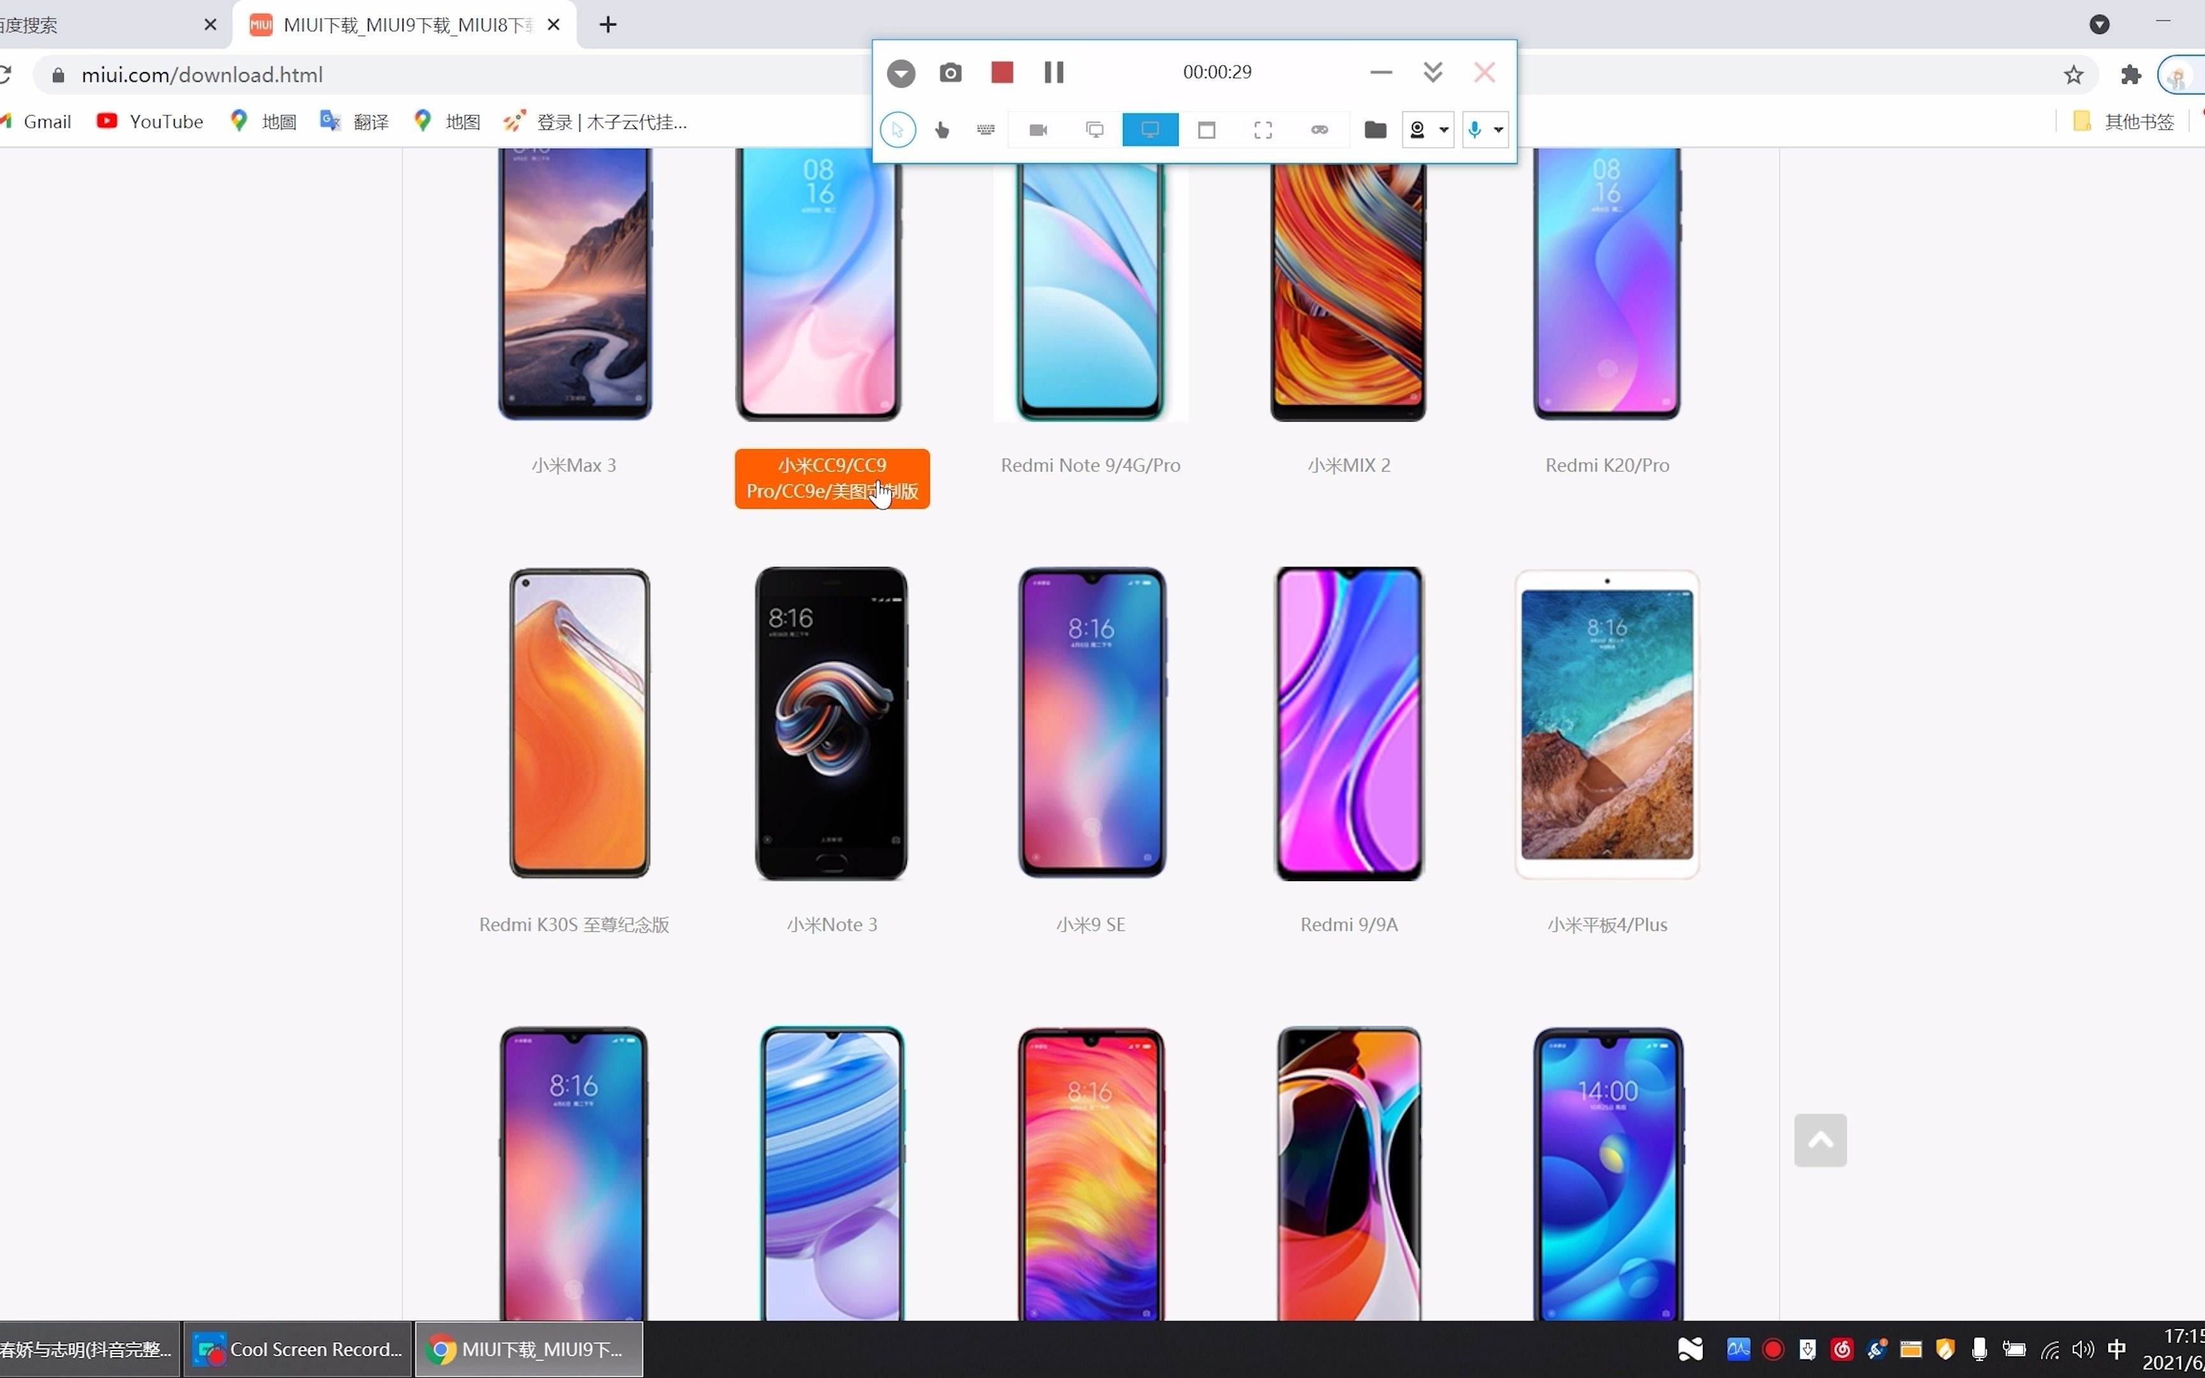Open a new browser tab
The width and height of the screenshot is (2205, 1378).
[x=608, y=25]
